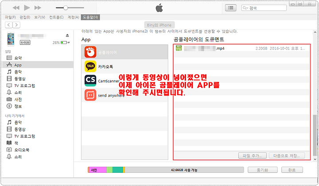This screenshot has height=186, width=319.
Task: Click the Biny의 iPhone device button
Action: [159, 25]
